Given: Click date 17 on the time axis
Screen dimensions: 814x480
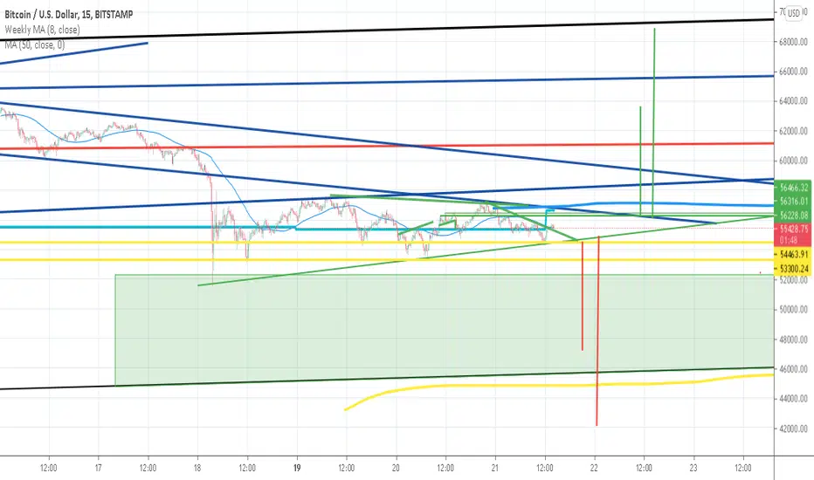Looking at the screenshot, I should click(98, 468).
